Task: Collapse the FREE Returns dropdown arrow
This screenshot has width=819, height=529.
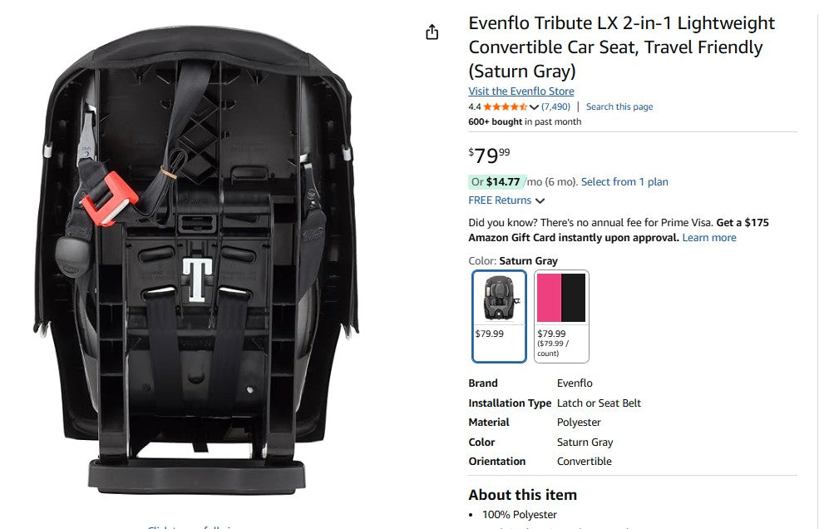Action: click(539, 200)
